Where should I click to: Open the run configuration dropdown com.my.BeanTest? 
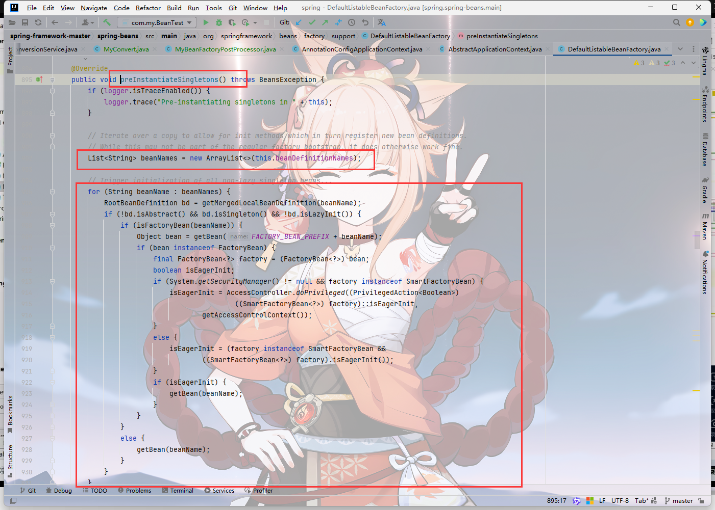[157, 22]
